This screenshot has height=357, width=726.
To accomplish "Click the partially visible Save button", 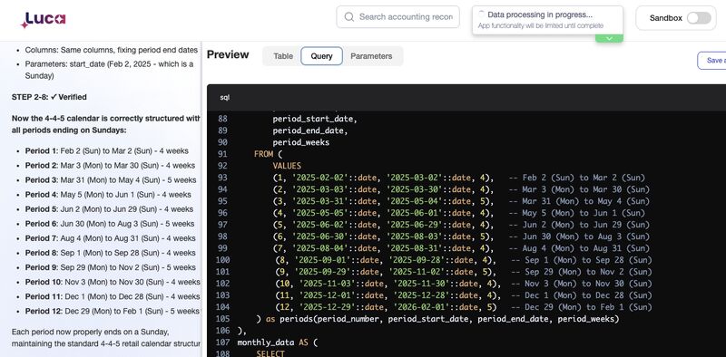I will tap(712, 61).
